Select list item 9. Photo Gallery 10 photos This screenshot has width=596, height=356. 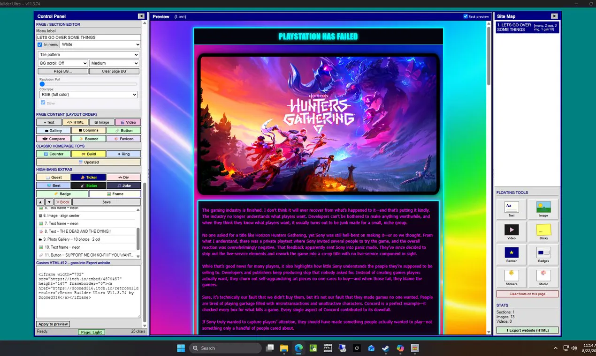click(x=86, y=239)
